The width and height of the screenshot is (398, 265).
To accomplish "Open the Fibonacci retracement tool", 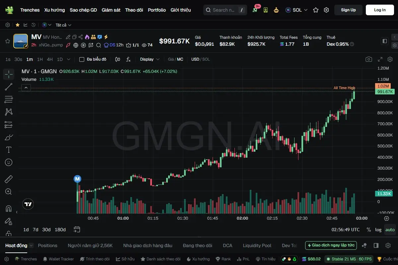I will tap(9, 99).
